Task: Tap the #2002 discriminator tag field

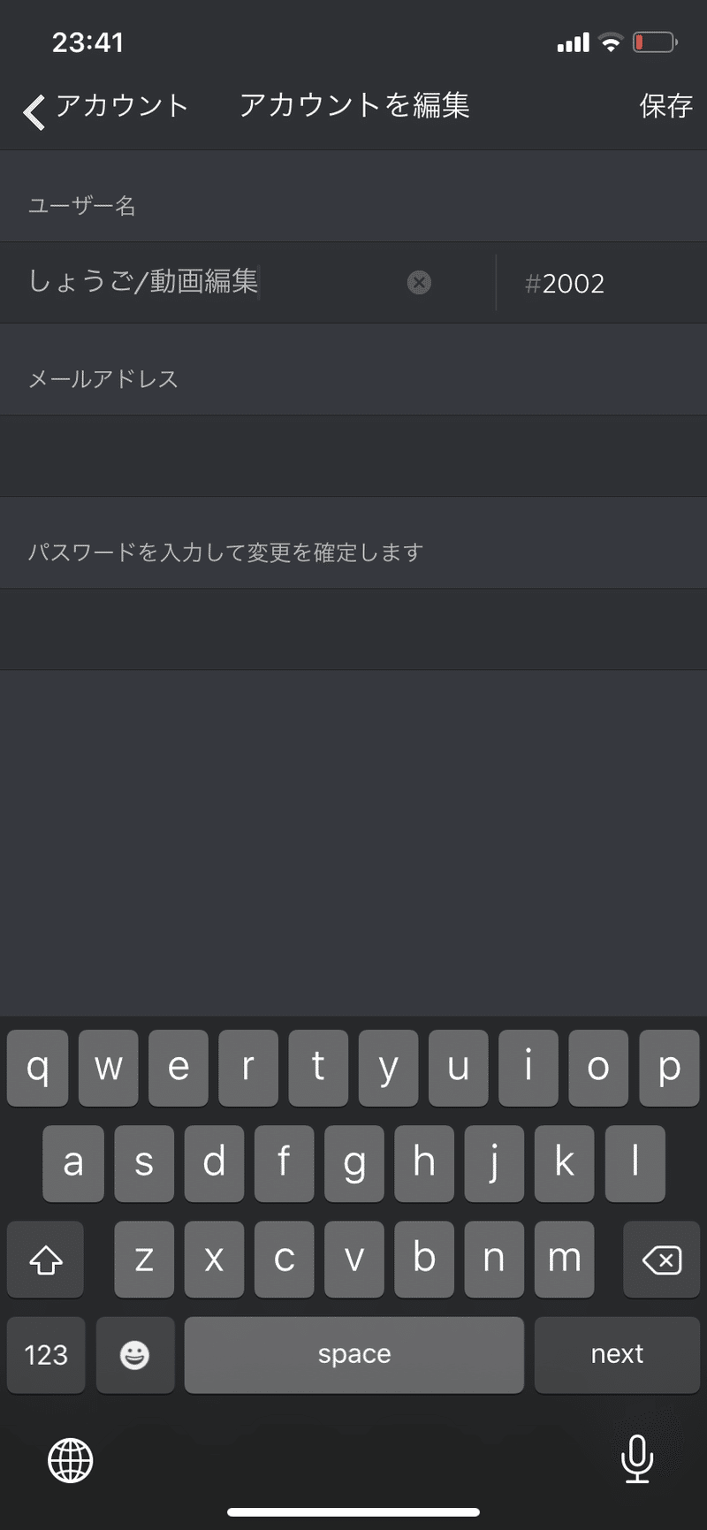Action: (x=601, y=283)
